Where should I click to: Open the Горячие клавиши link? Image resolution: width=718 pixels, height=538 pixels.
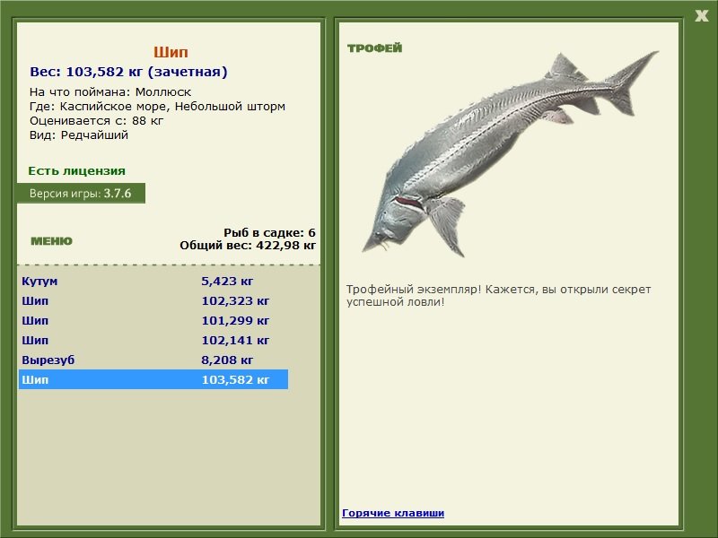393,513
